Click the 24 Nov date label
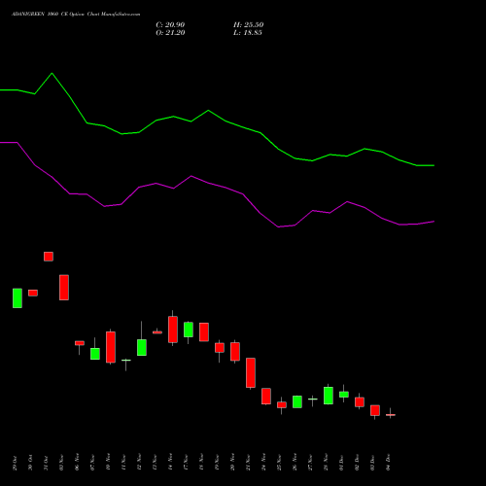This screenshot has height=486, width=486. pyautogui.click(x=263, y=462)
